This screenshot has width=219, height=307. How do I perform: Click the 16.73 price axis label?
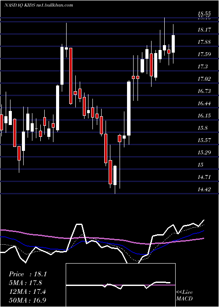(x=204, y=91)
